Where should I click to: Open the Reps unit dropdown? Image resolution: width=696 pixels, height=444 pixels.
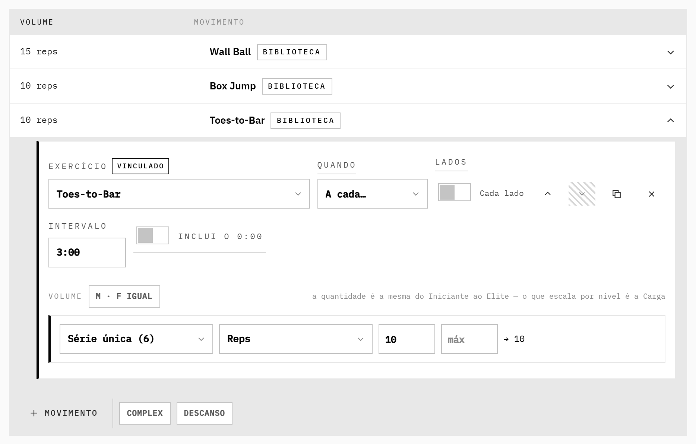coord(296,339)
